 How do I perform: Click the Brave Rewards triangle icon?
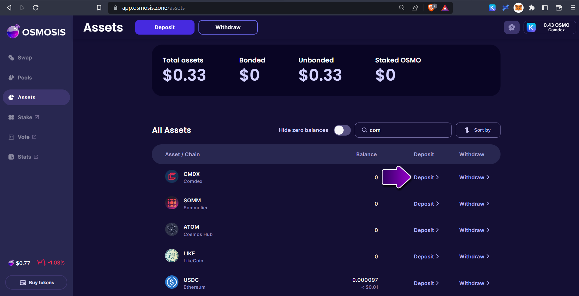tap(445, 8)
